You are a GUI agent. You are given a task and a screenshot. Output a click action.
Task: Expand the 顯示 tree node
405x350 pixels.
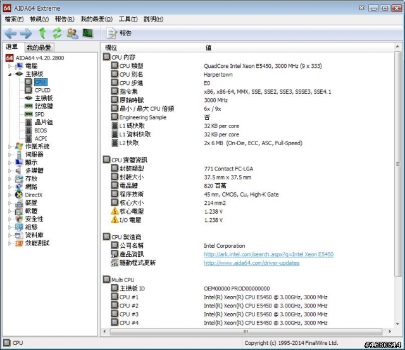(9, 163)
